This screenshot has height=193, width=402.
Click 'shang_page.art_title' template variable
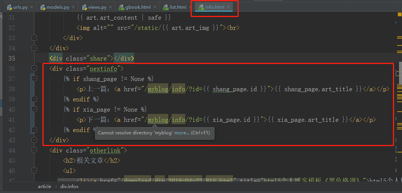318,89
